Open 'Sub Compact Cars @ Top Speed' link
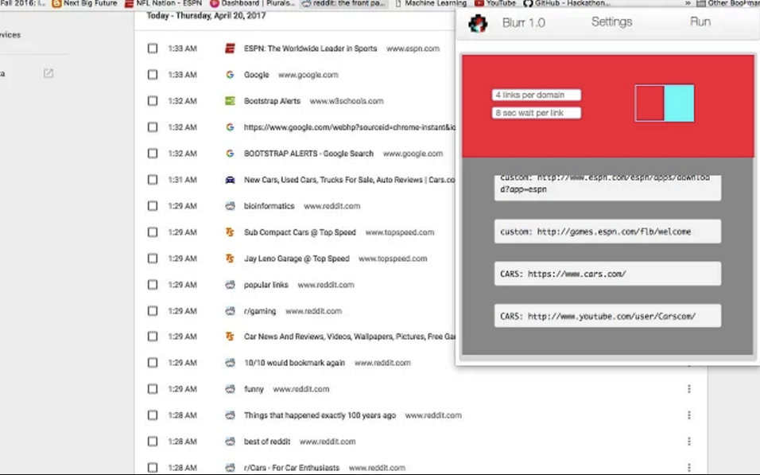This screenshot has width=760, height=475. point(300,232)
